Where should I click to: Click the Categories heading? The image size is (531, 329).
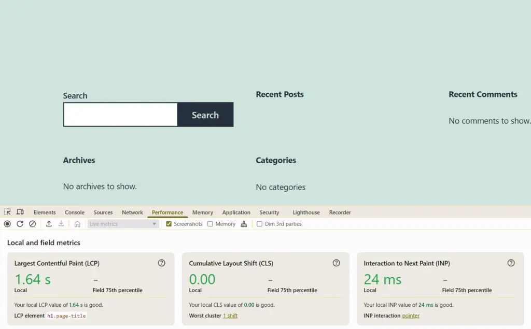[276, 160]
